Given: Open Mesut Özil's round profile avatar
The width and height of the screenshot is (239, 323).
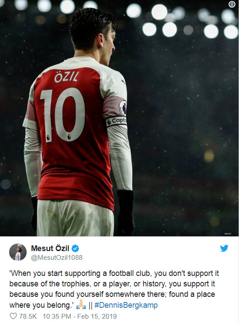Looking at the screenshot, I should 18,252.
